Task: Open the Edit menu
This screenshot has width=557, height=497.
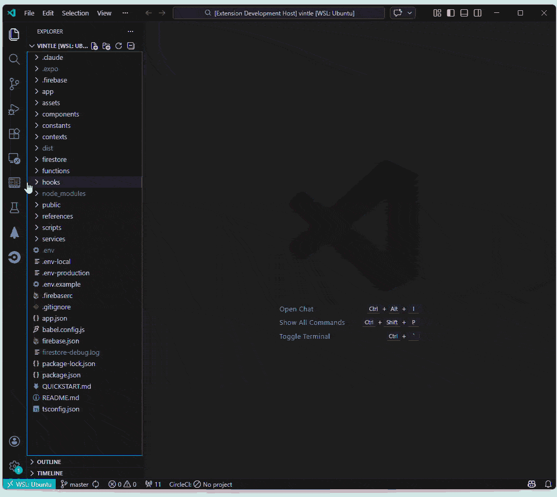Action: [48, 13]
